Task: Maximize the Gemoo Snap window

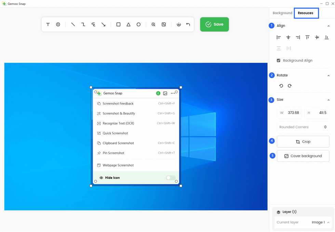Action: click(327, 4)
